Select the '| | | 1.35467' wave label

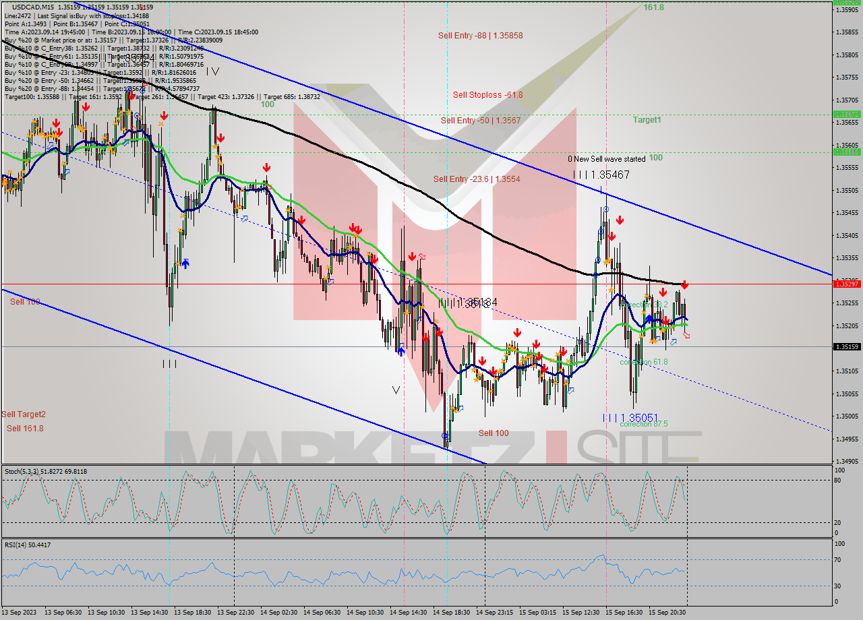(601, 175)
